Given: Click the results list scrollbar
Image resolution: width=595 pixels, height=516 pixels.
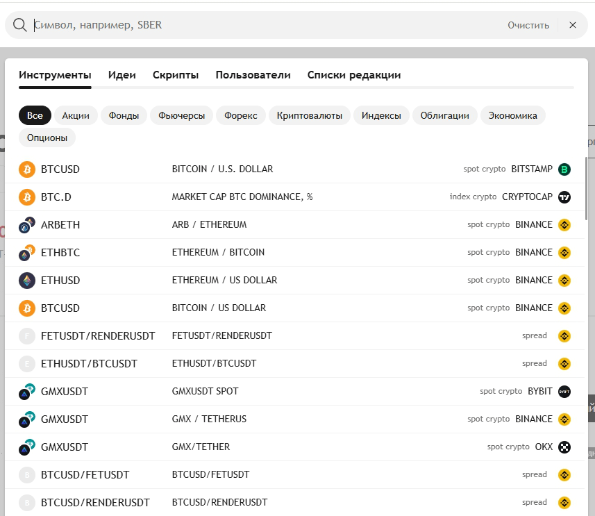Looking at the screenshot, I should (x=586, y=188).
